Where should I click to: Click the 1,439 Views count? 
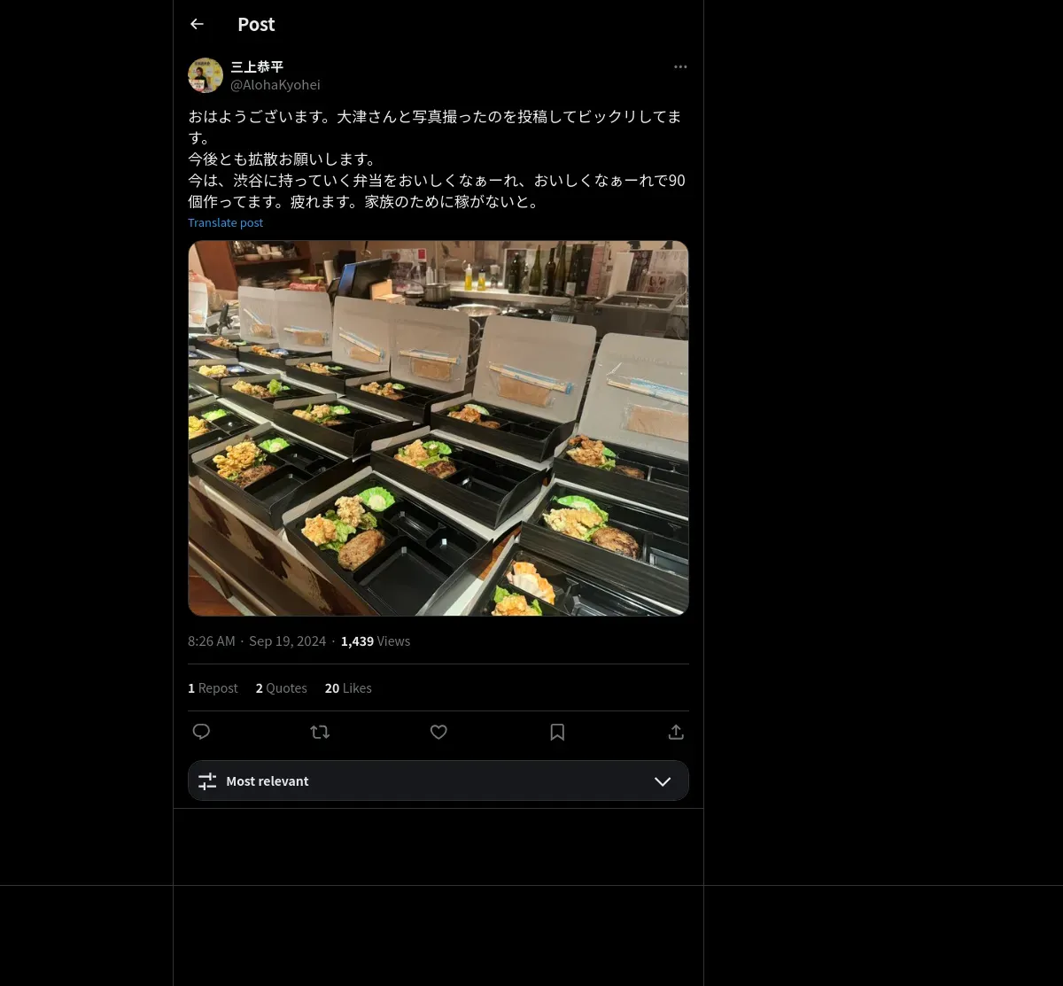376,641
